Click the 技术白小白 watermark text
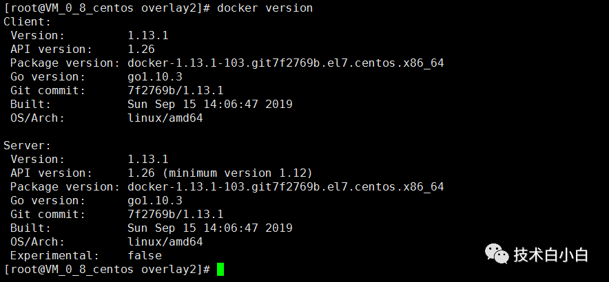Viewport: 609px width, 282px height. [550, 255]
